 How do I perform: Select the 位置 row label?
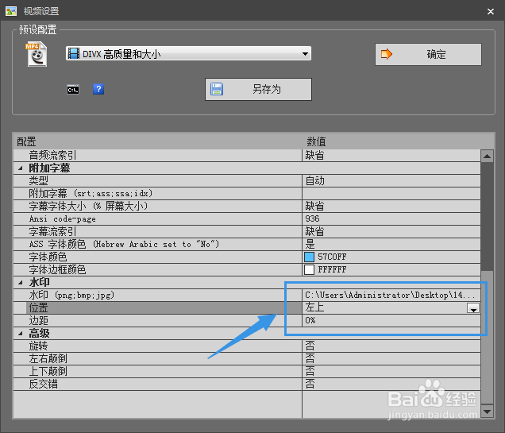click(38, 307)
